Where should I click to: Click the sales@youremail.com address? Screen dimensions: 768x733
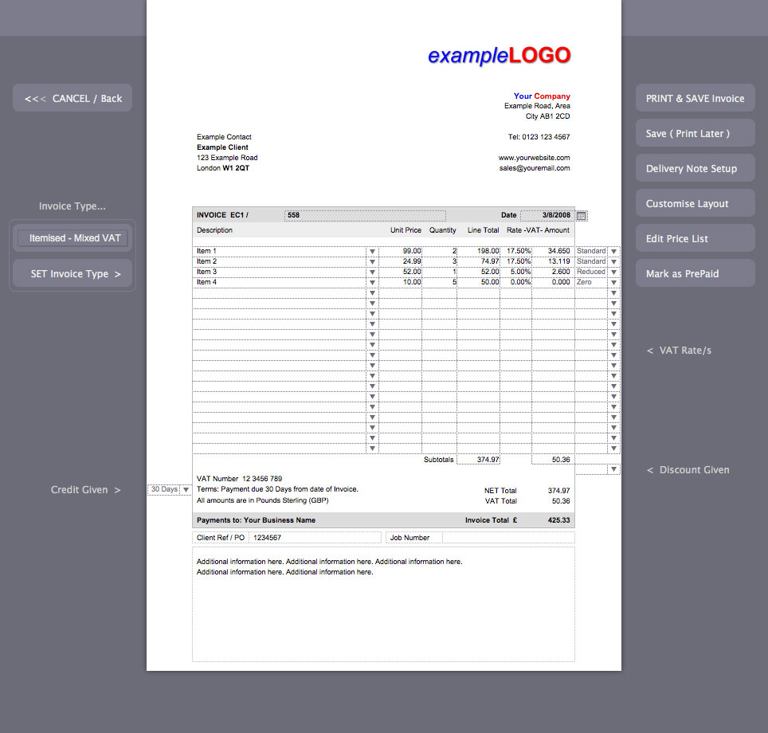tap(535, 168)
